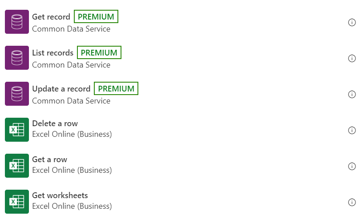Image resolution: width=363 pixels, height=219 pixels.
Task: Open info icon for List records
Action: point(352,58)
